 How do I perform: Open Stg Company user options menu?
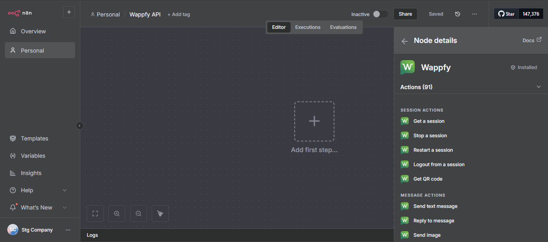pyautogui.click(x=68, y=230)
